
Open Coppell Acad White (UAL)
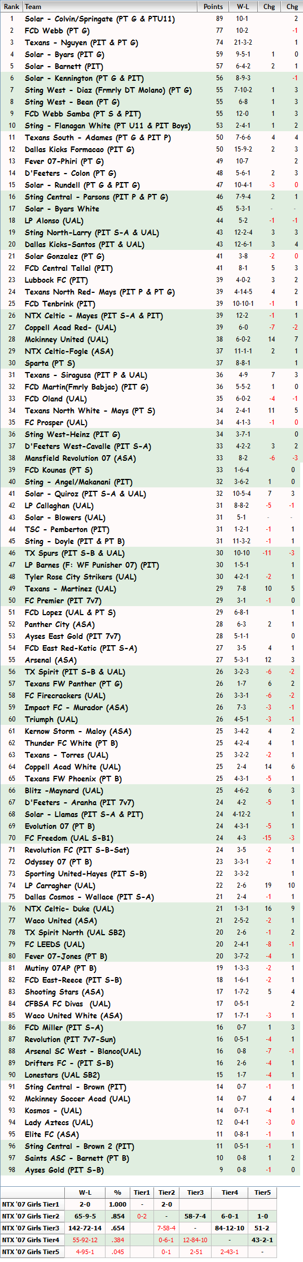pos(73,767)
